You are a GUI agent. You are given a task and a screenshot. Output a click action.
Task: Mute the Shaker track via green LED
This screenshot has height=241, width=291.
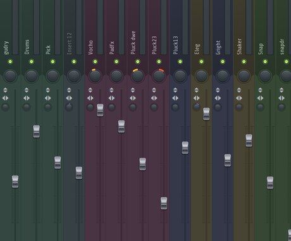(x=244, y=62)
